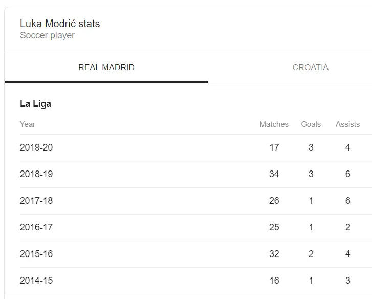
Task: Click the 32 matches value for 2015-16
Action: tap(274, 254)
